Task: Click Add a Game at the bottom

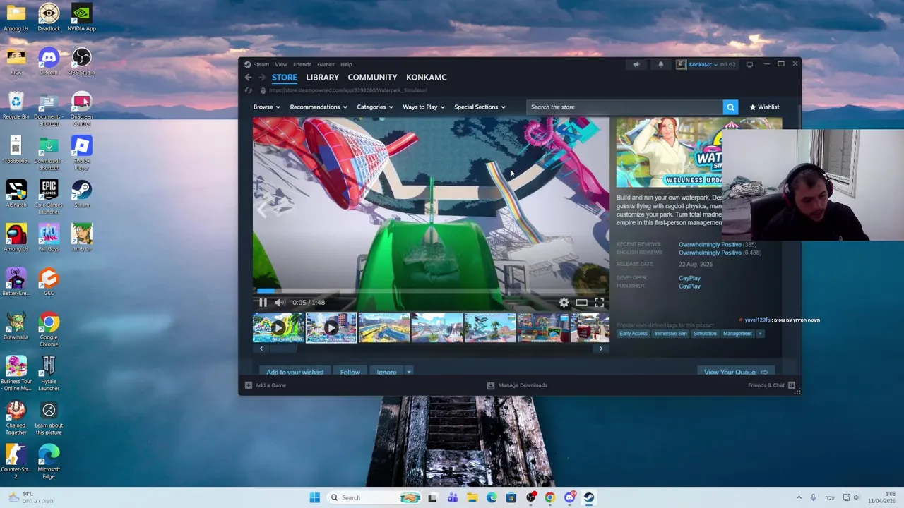Action: click(x=266, y=385)
